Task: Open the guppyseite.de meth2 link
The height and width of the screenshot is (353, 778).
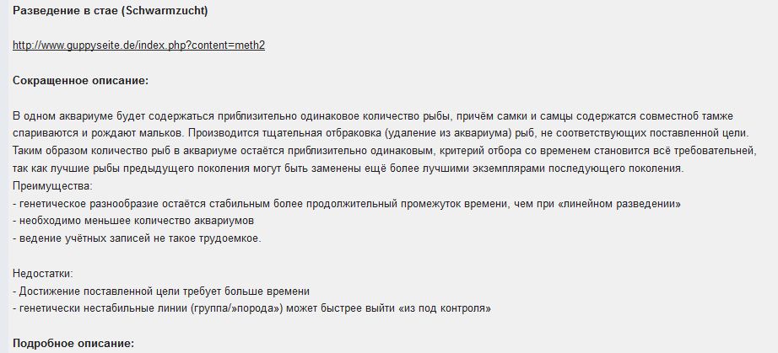Action: pyautogui.click(x=139, y=45)
